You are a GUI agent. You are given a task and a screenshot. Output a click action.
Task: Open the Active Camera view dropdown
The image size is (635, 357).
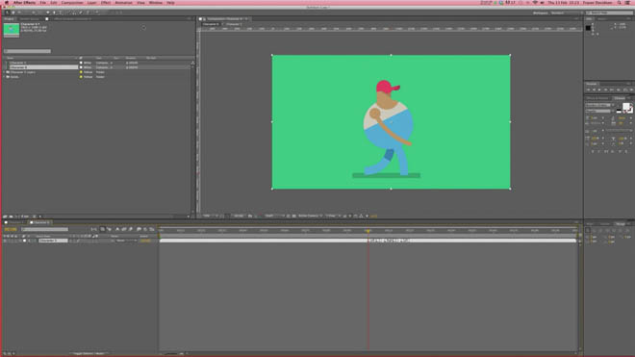pos(310,216)
